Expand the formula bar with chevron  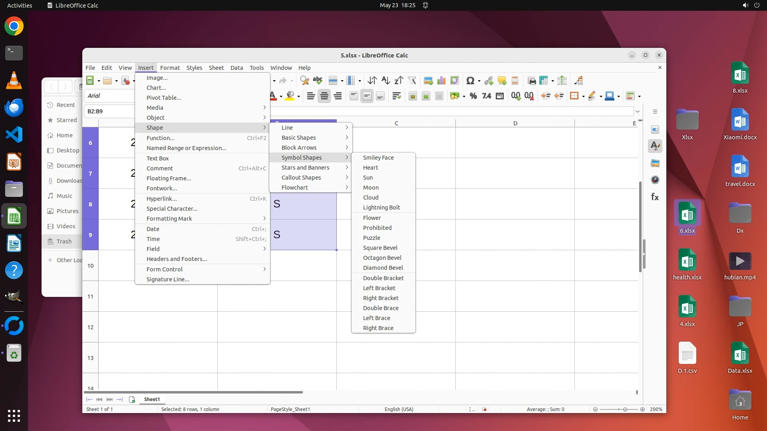click(x=638, y=111)
